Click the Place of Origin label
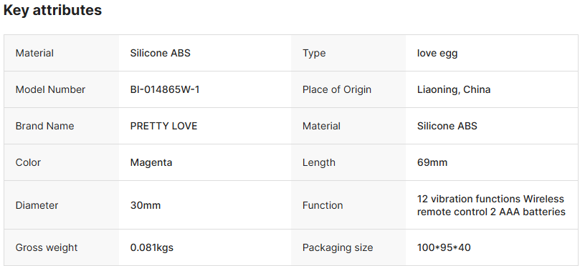 pos(337,89)
